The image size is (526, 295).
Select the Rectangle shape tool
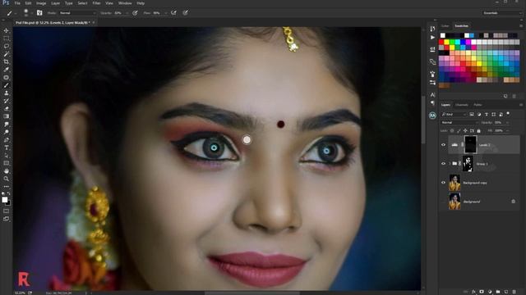tap(7, 163)
